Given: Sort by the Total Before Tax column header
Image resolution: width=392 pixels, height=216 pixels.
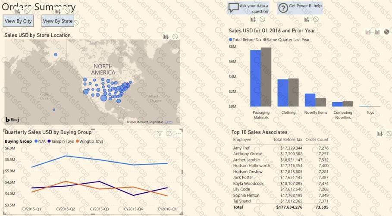Looking at the screenshot, I should 288,140.
